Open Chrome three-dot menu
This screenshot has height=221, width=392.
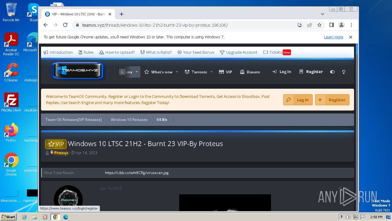click(x=351, y=25)
